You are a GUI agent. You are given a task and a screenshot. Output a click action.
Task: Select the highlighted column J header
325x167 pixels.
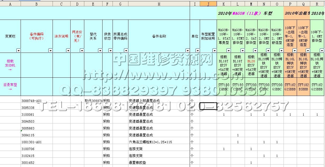coord(208,4)
